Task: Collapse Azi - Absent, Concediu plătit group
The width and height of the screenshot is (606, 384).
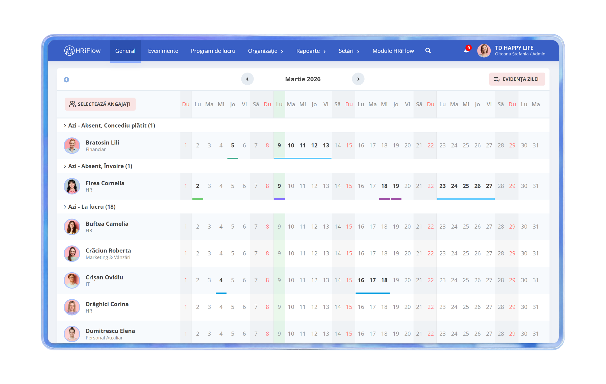Action: (x=109, y=126)
